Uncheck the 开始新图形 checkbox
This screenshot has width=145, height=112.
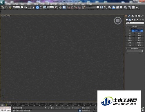[130, 31]
